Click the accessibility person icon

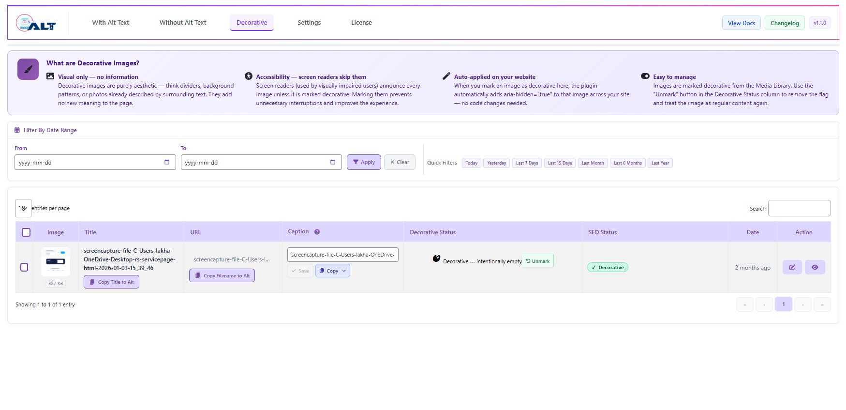pyautogui.click(x=249, y=76)
